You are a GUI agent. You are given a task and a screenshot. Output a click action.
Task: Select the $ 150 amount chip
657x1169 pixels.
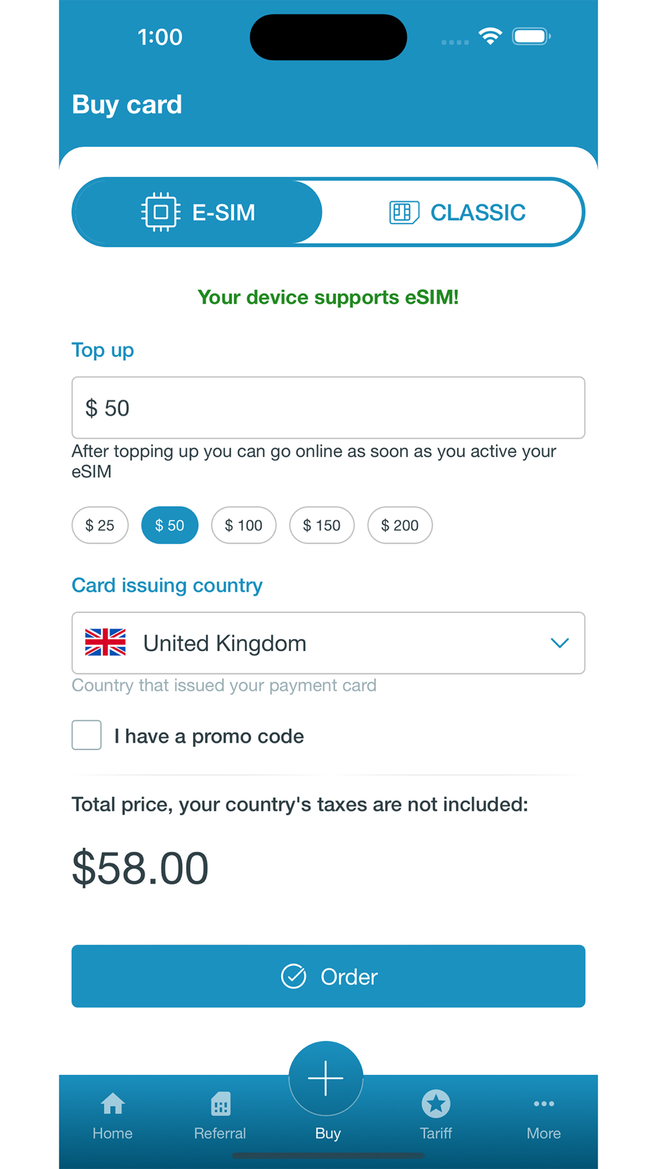point(321,525)
